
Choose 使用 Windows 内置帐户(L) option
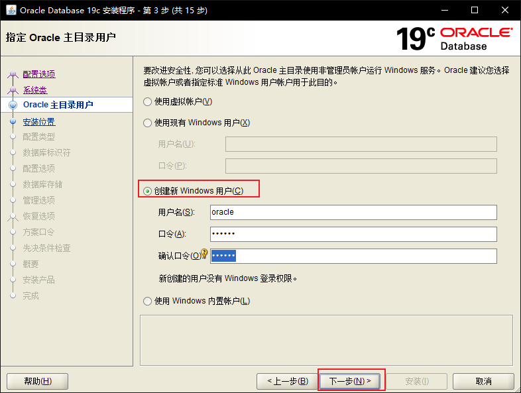(x=148, y=301)
